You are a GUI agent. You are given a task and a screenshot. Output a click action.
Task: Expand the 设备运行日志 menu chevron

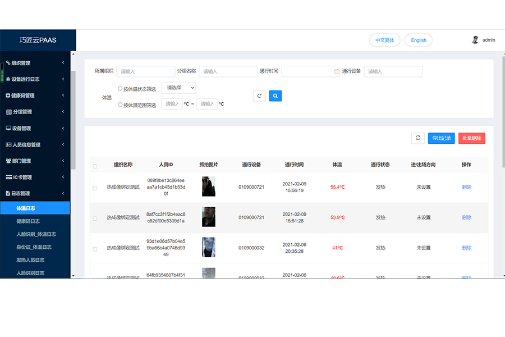(x=63, y=79)
